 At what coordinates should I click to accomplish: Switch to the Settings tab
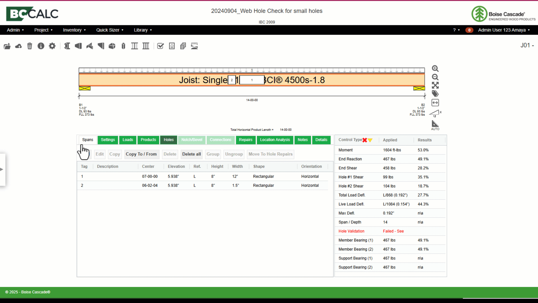coord(108,140)
